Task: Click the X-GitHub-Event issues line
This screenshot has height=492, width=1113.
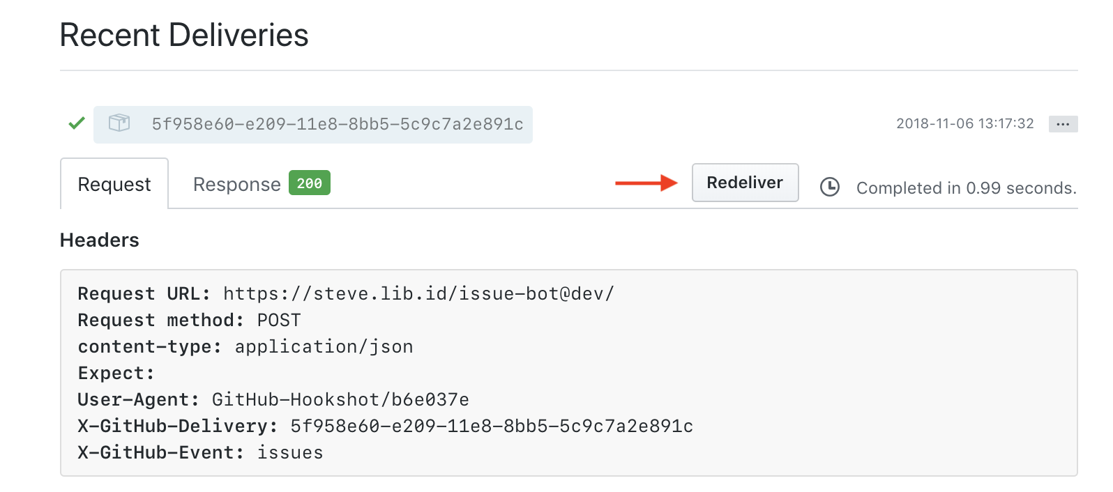Action: [200, 452]
